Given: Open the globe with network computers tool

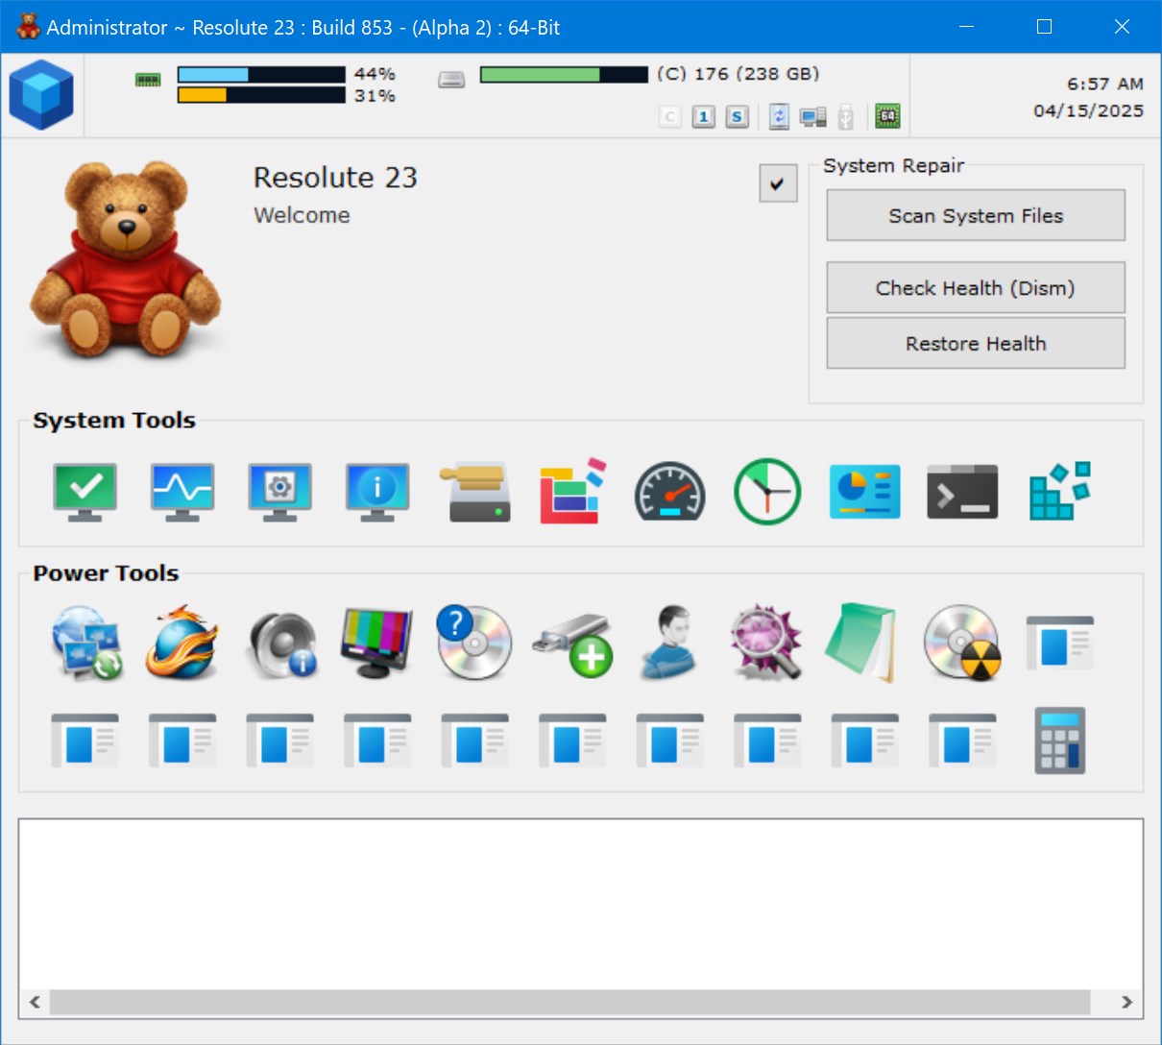Looking at the screenshot, I should point(87,644).
